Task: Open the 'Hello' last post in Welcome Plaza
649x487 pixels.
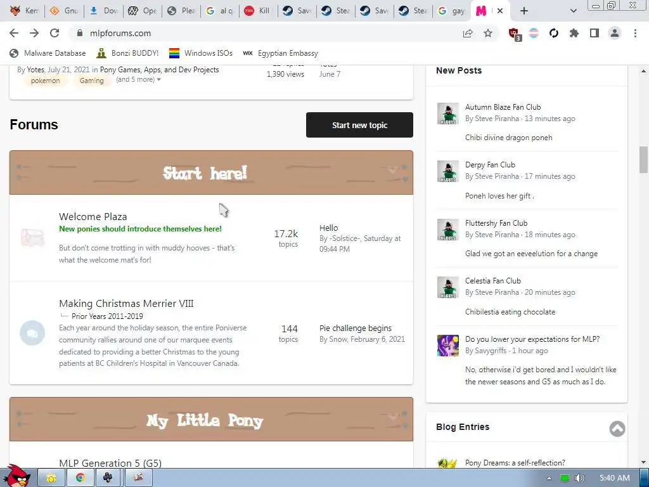Action: click(329, 228)
